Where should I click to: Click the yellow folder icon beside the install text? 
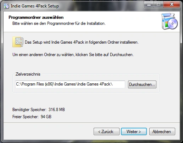18,42
